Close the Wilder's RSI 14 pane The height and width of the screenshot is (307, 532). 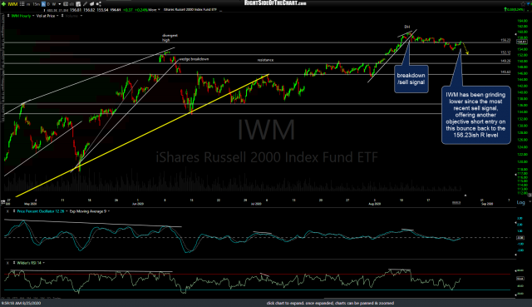point(7,263)
